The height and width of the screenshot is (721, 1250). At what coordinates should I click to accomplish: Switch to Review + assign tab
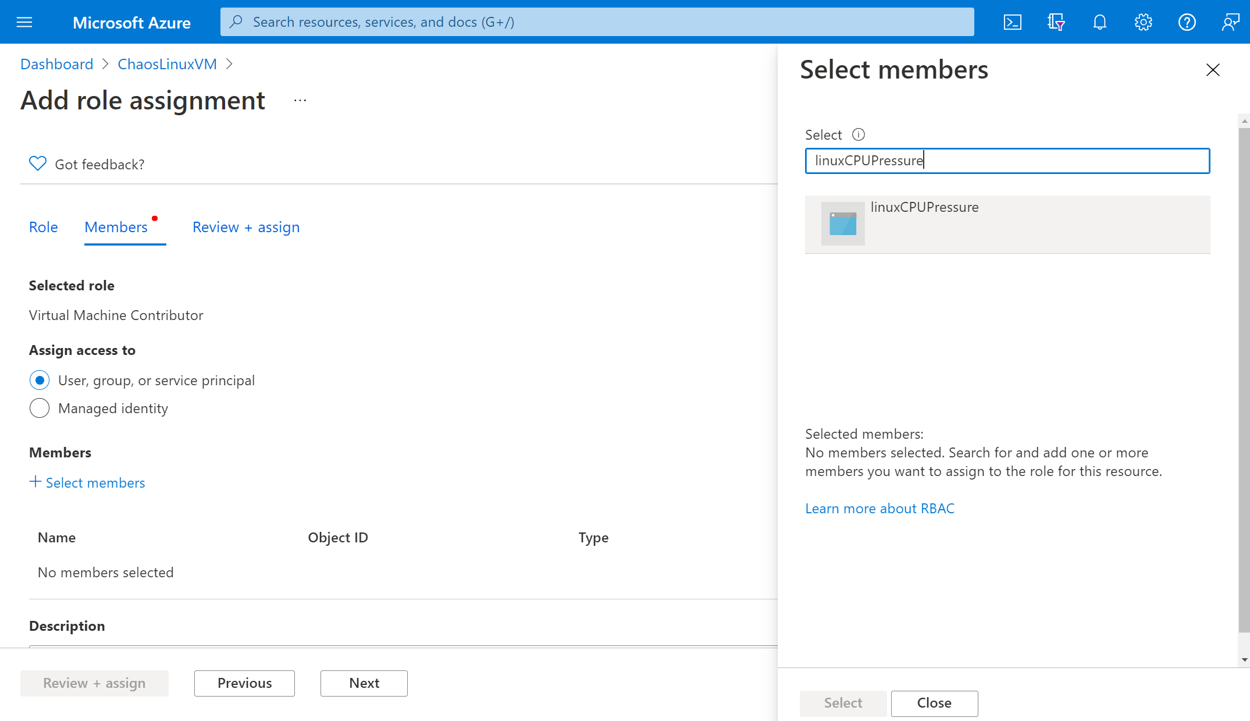247,227
